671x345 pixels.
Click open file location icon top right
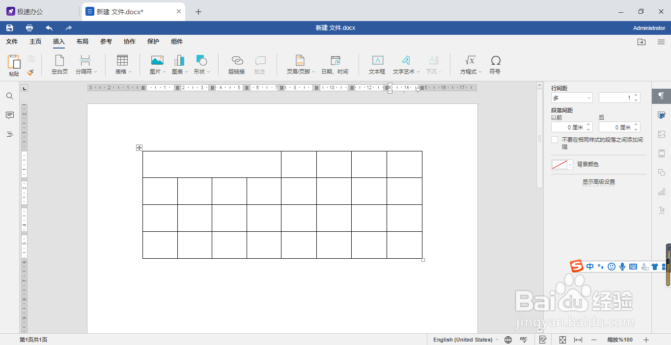coord(642,42)
